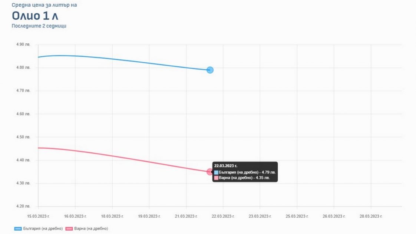Click the blue България data point marker
Viewport: 416px width, 234px height.
[x=210, y=70]
